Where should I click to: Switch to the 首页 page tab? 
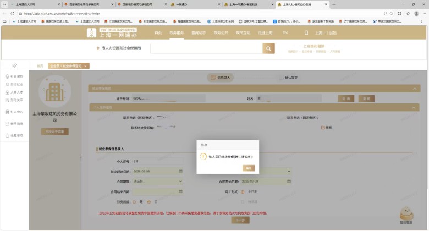(x=40, y=66)
